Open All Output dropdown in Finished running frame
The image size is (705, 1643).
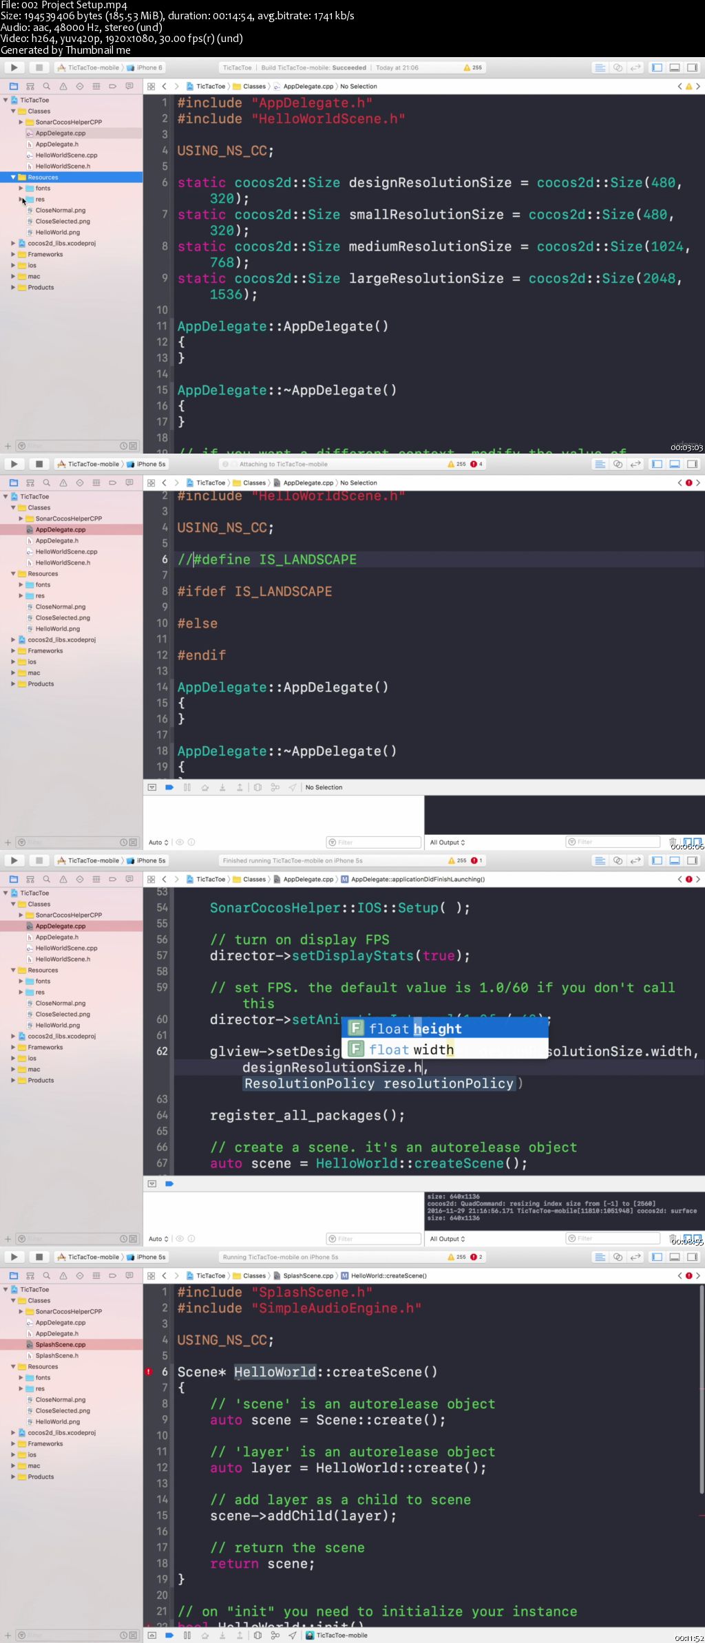click(448, 1238)
